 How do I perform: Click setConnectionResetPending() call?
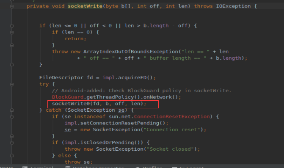click(123, 123)
